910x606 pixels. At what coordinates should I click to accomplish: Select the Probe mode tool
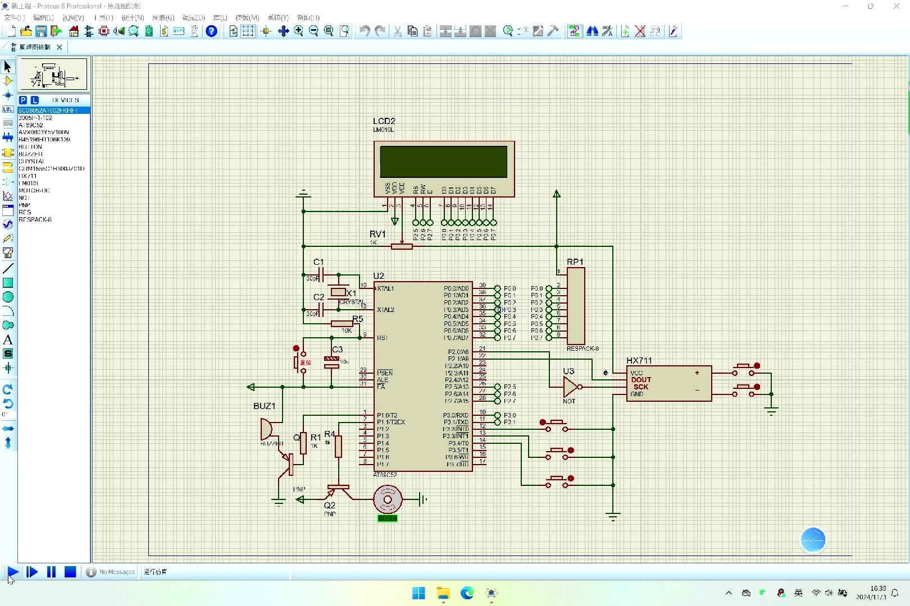tap(8, 238)
